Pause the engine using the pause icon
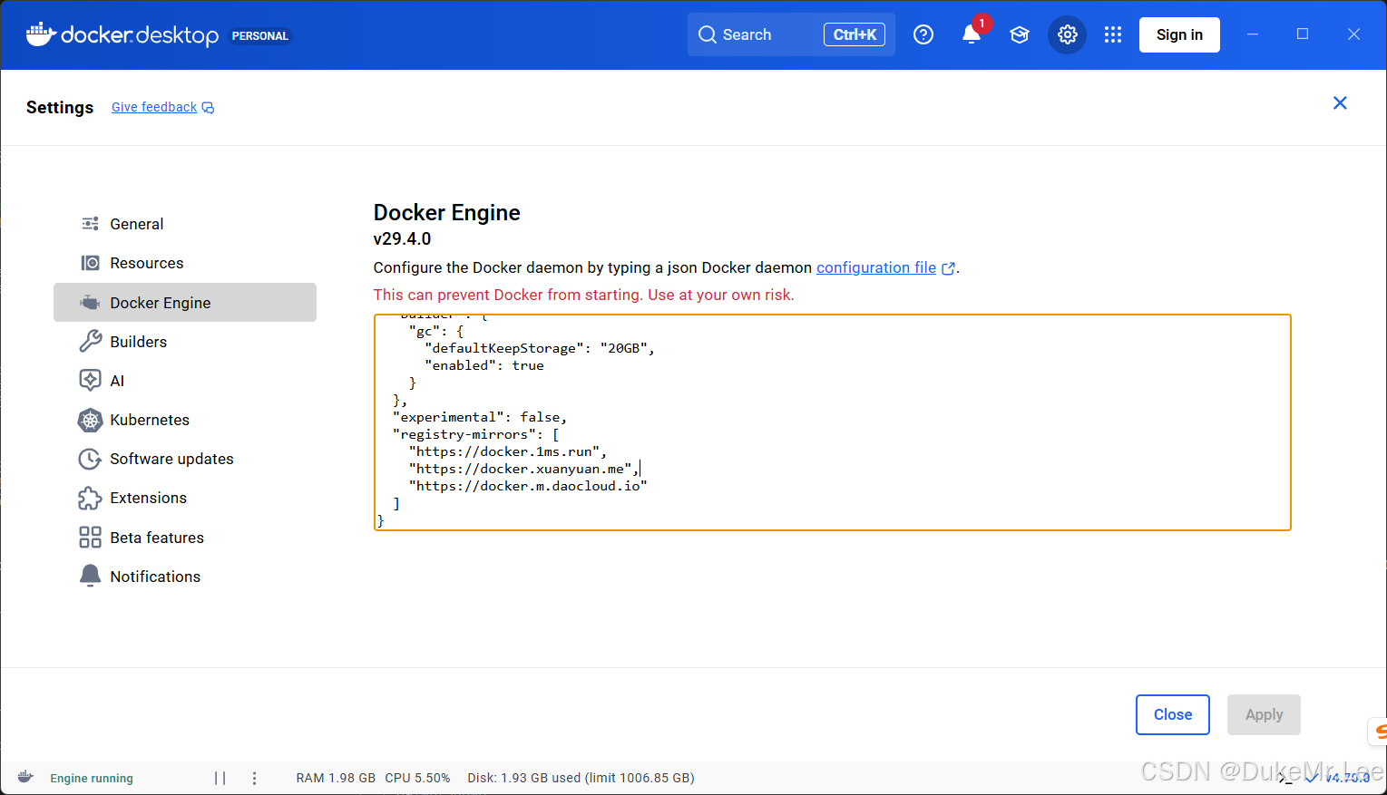 pyautogui.click(x=220, y=778)
